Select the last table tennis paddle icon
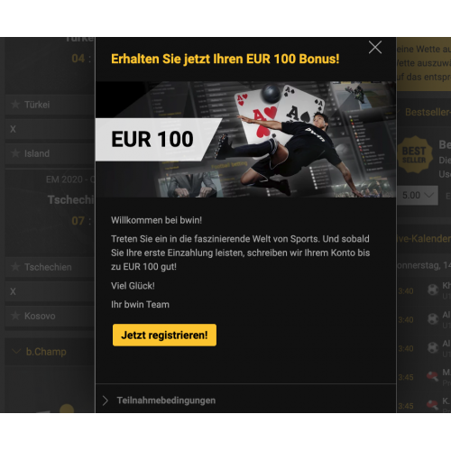451x451 pixels. (433, 405)
